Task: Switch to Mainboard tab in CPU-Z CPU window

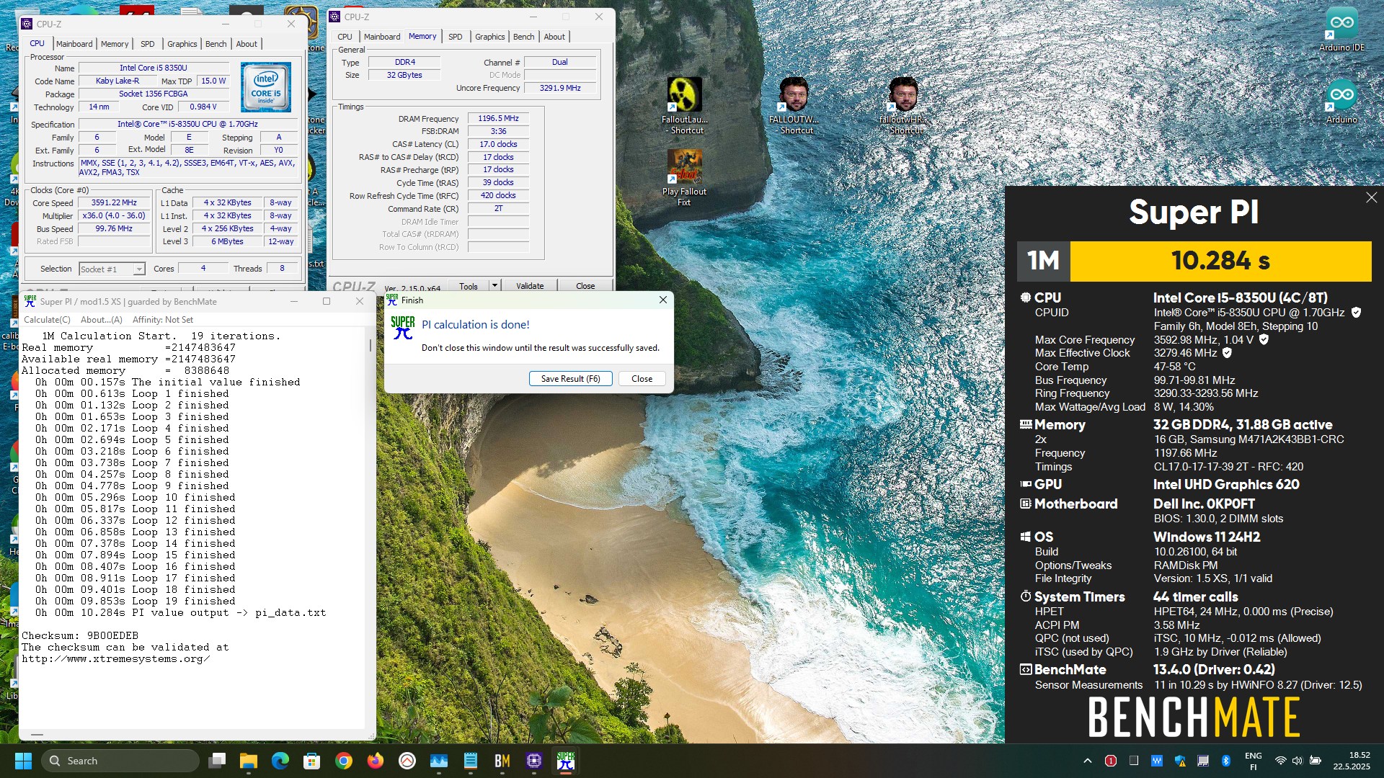Action: (74, 44)
